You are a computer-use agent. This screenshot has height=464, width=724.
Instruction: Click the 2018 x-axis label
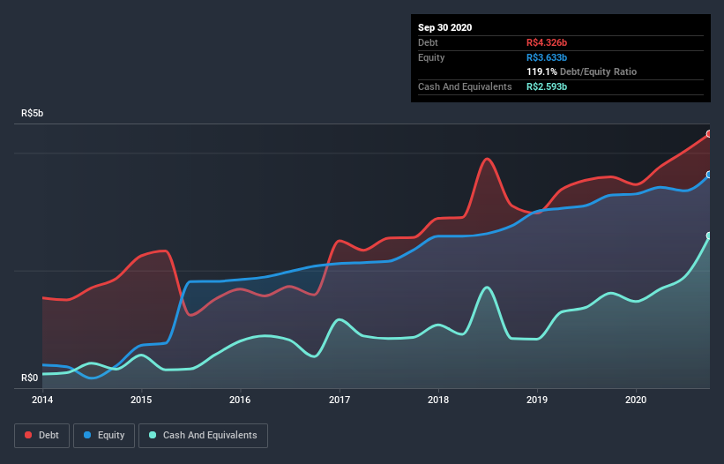tap(438, 400)
